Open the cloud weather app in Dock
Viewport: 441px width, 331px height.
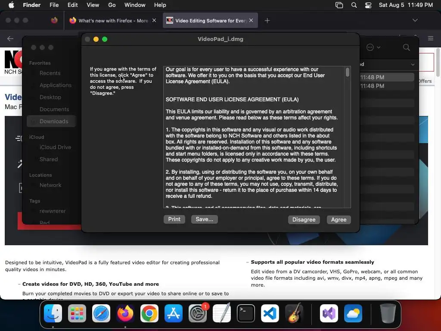tap(353, 313)
